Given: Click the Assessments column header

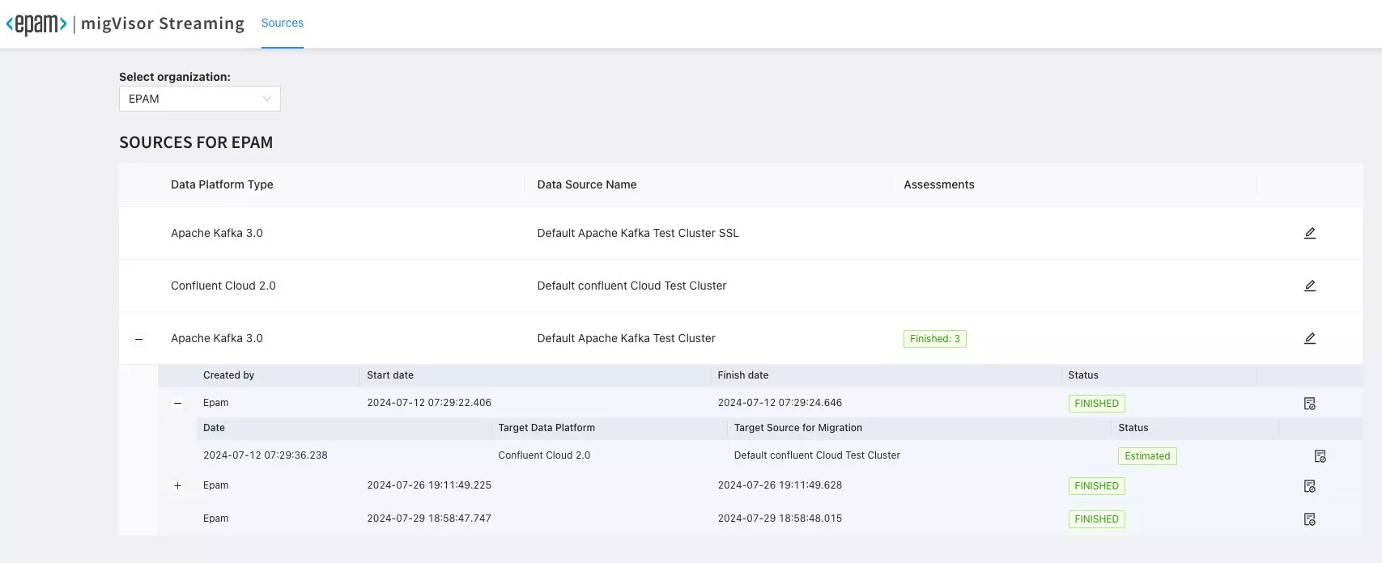Looking at the screenshot, I should tap(939, 184).
